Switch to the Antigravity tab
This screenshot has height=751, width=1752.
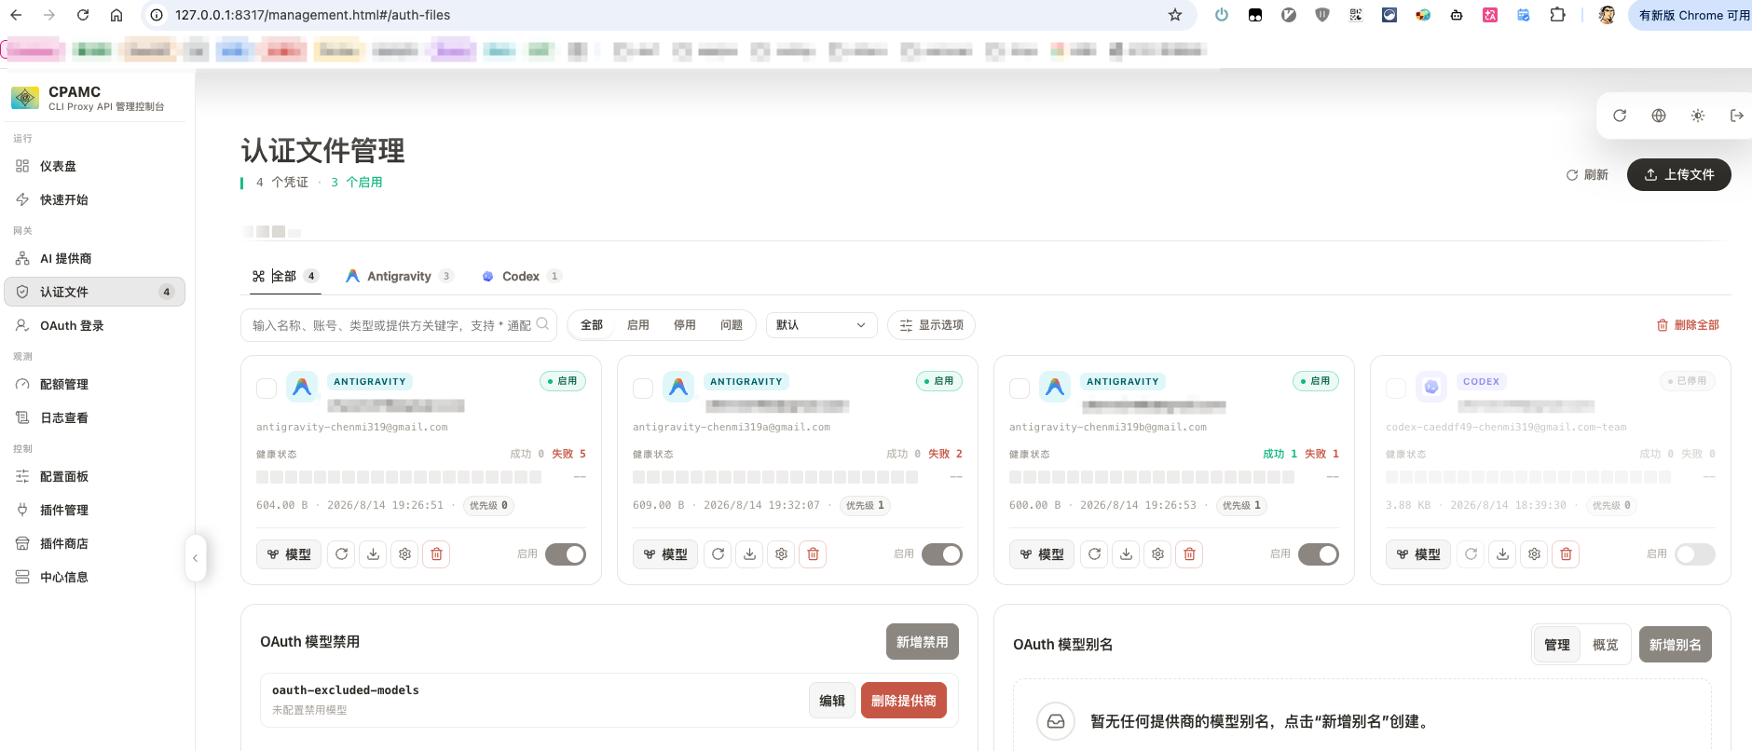click(x=399, y=276)
